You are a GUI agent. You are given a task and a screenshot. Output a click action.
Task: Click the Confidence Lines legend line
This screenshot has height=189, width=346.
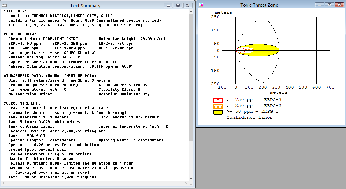pos(218,118)
